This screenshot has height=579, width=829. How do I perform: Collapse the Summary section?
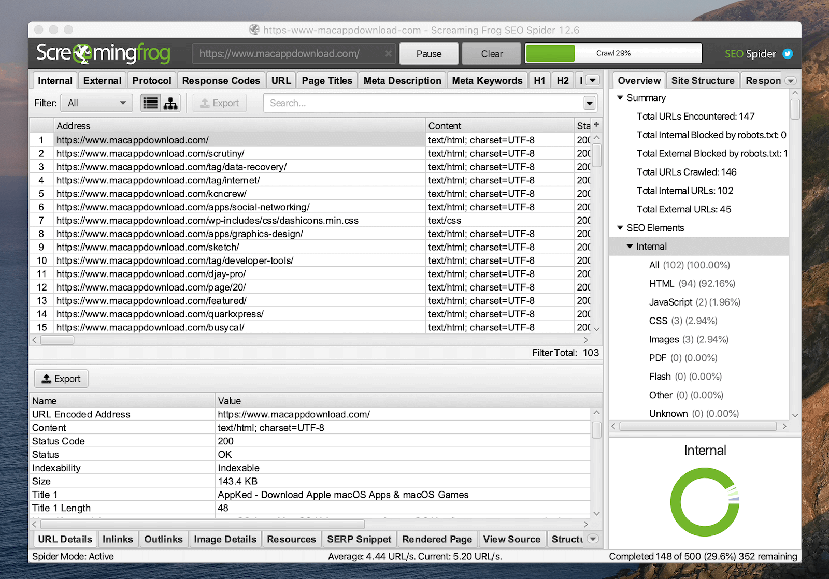point(620,98)
